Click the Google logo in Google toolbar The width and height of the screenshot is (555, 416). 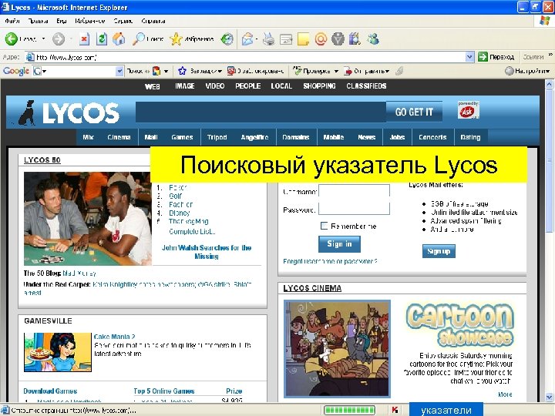16,71
